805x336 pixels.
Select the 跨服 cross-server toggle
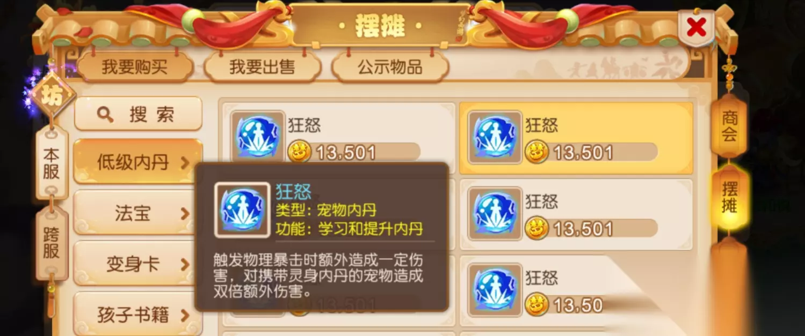click(x=52, y=243)
